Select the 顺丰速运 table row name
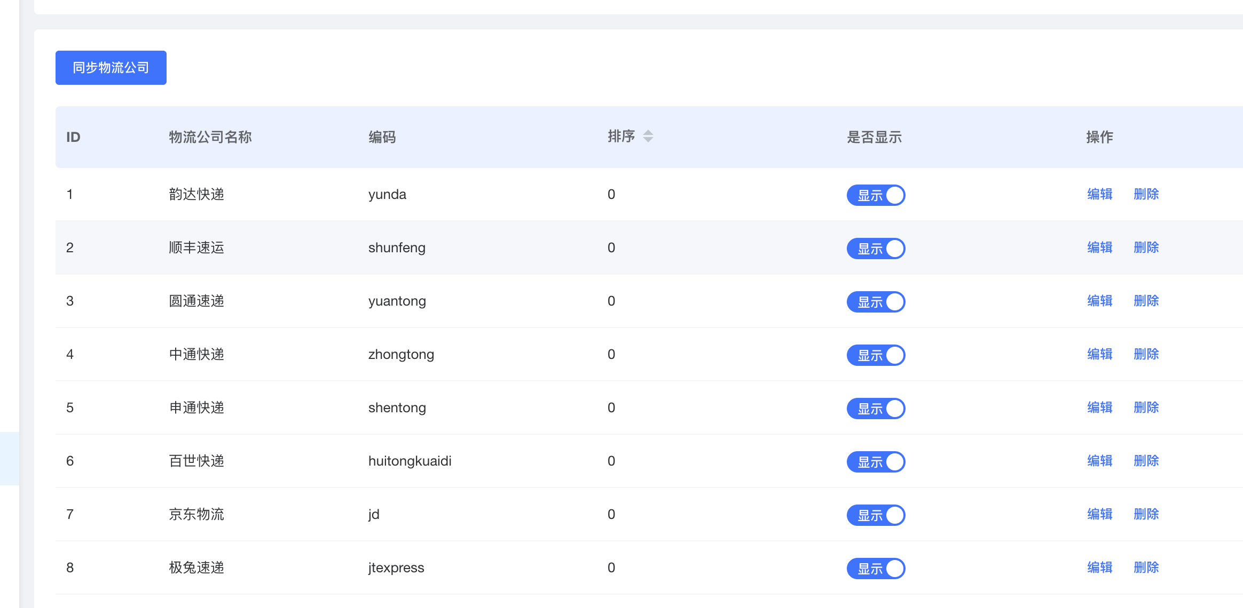 [196, 247]
